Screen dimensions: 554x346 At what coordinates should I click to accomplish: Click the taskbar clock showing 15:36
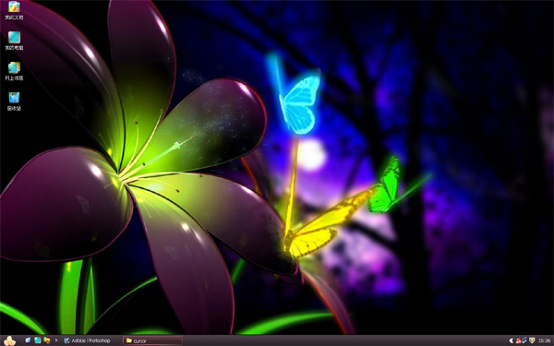tap(544, 340)
